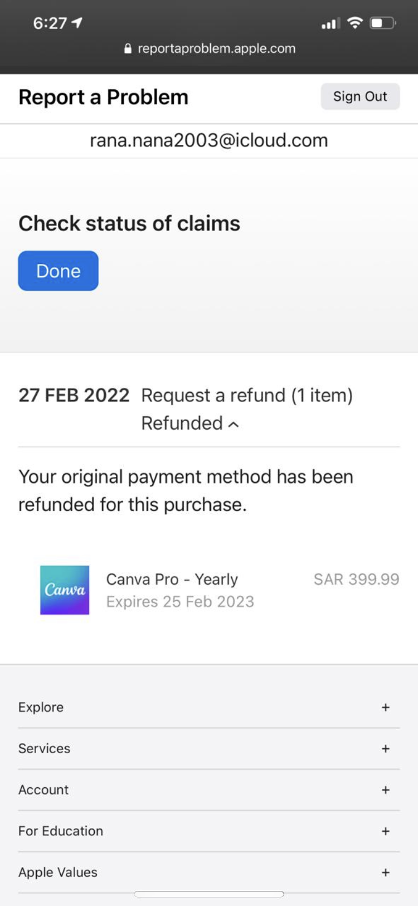Tap the lock icon beside the URL
Viewport: 418px width, 906px height.
pyautogui.click(x=128, y=49)
